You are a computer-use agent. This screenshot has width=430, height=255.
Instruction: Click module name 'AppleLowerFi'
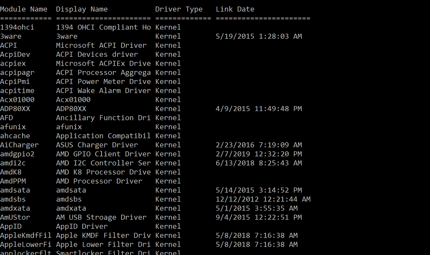[x=26, y=244]
